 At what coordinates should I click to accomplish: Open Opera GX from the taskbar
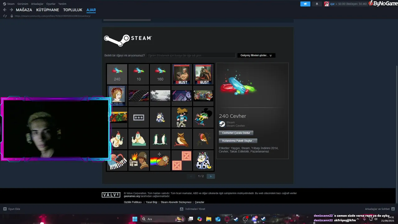[x=227, y=219]
